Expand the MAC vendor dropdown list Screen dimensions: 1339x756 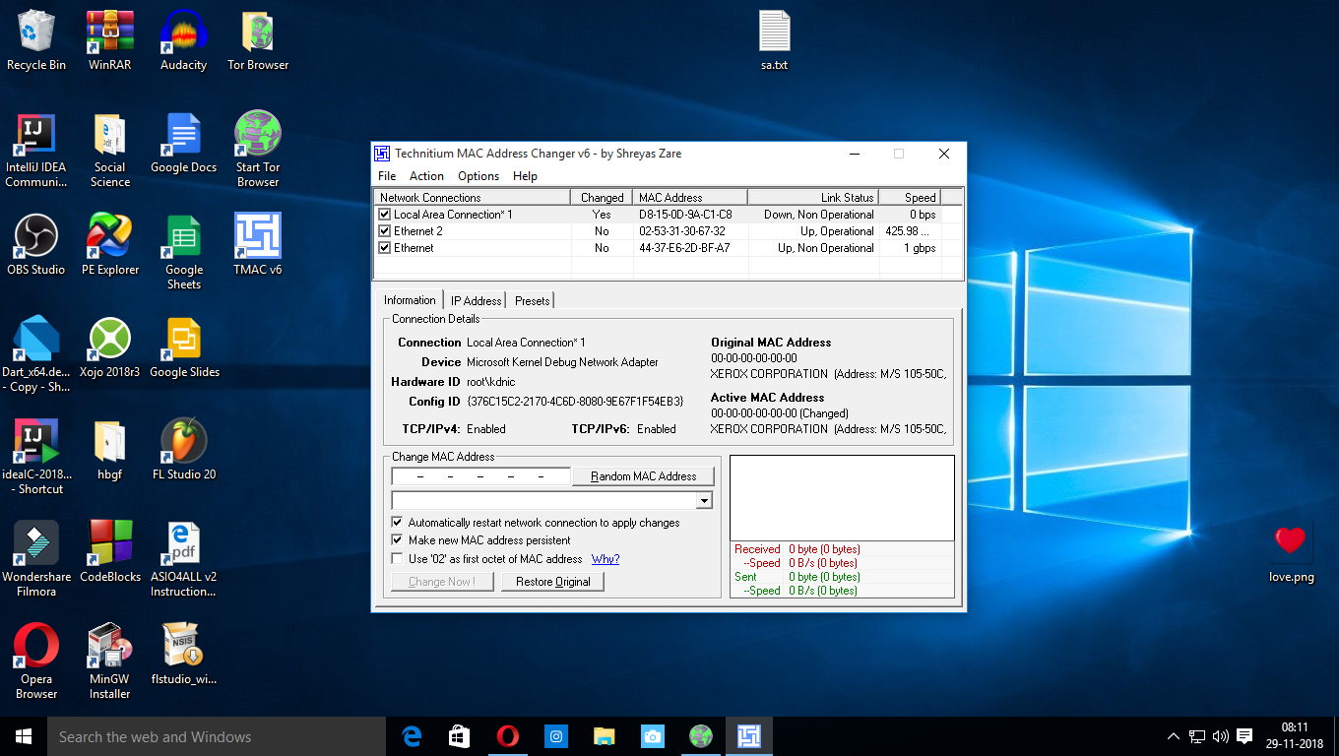coord(704,501)
